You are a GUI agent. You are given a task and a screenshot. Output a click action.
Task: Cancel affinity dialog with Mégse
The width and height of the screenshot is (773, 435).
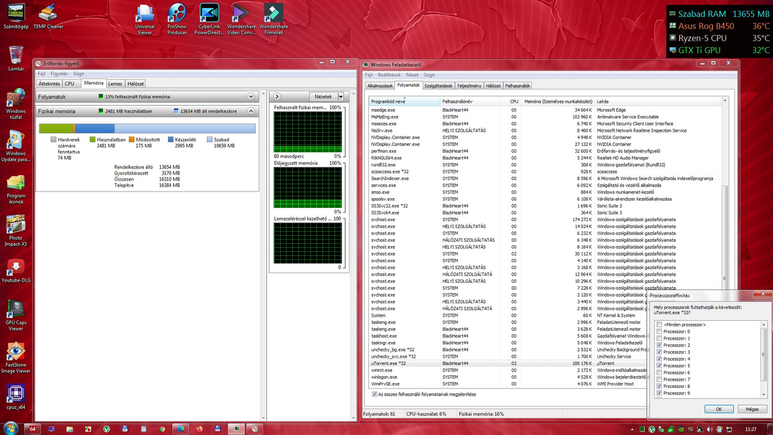pyautogui.click(x=752, y=409)
